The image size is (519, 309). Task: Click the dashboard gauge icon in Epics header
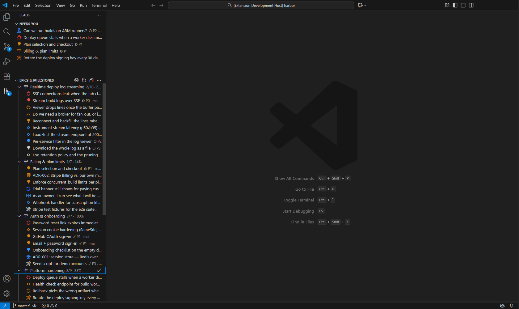(77, 80)
